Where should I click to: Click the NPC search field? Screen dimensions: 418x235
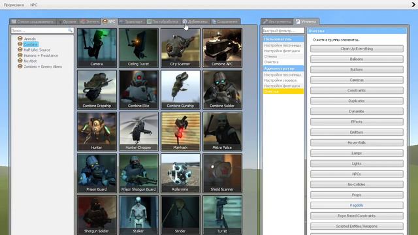pos(42,31)
